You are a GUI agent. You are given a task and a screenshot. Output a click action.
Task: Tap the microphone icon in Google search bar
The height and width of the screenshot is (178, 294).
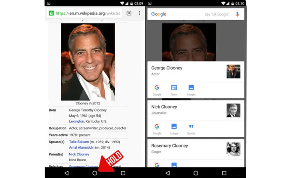pyautogui.click(x=237, y=14)
